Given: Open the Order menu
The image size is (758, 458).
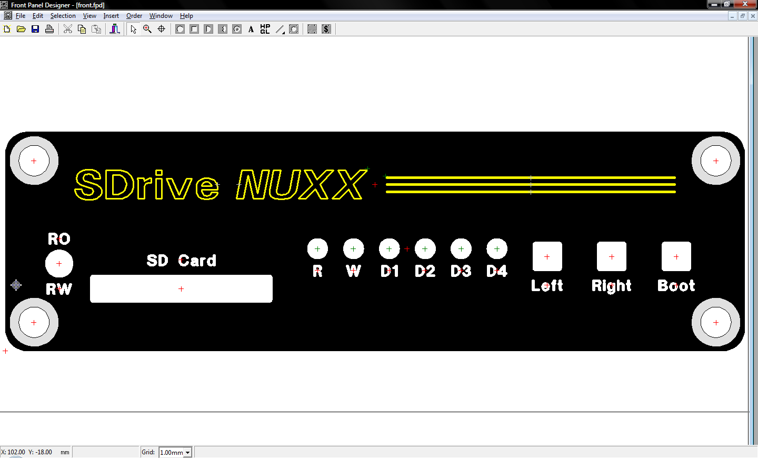Looking at the screenshot, I should (134, 16).
